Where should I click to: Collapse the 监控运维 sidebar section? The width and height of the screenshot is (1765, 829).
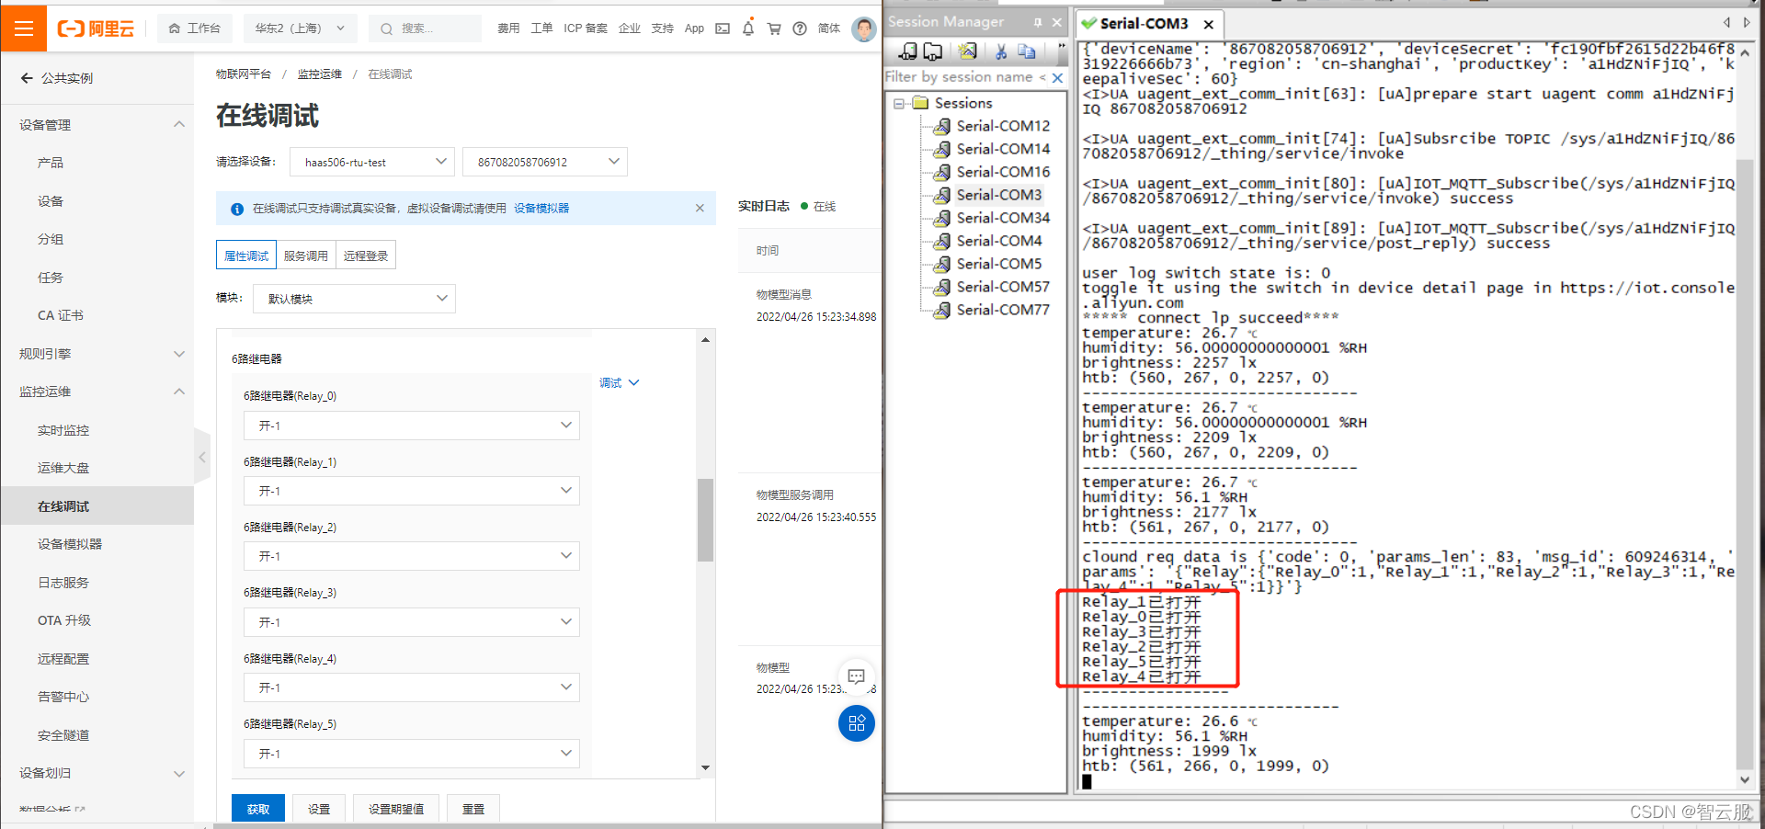(x=179, y=392)
